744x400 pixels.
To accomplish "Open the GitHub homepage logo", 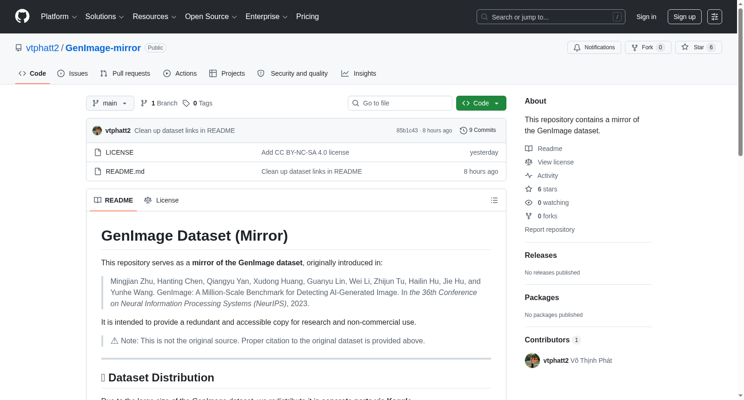I will (22, 16).
